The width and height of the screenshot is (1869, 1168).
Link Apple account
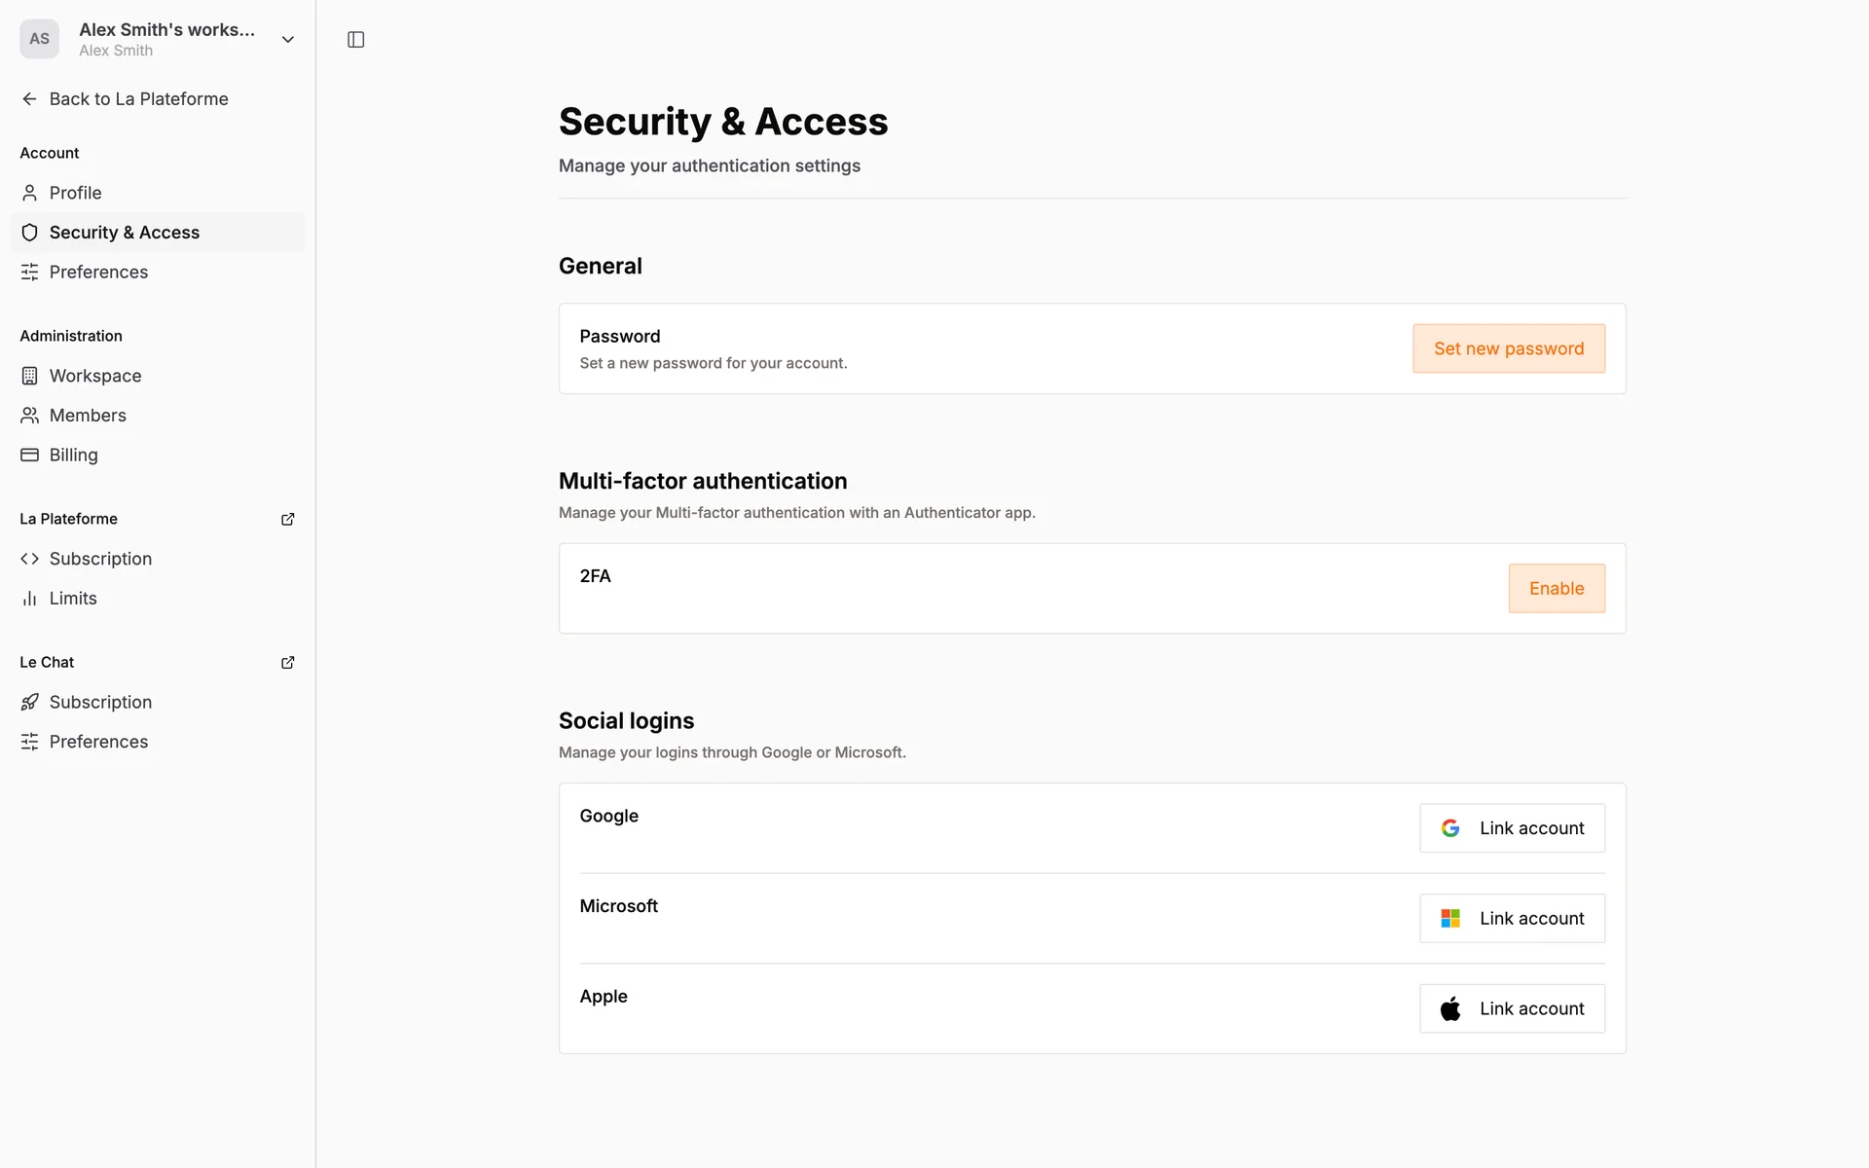click(x=1511, y=1008)
